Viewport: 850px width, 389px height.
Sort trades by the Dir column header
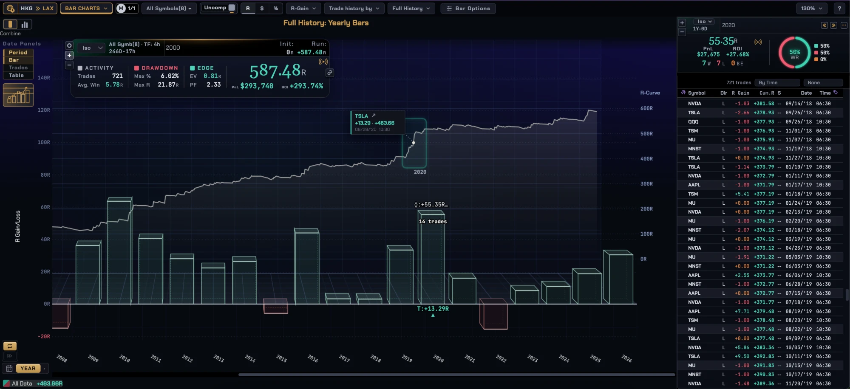point(723,93)
